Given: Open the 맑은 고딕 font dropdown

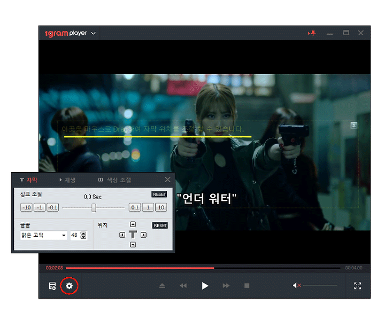Looking at the screenshot, I should pyautogui.click(x=44, y=236).
